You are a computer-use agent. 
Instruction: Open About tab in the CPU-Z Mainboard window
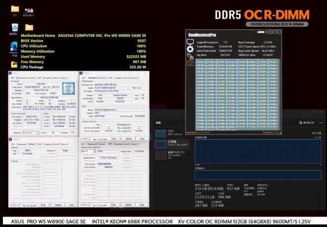click(x=135, y=78)
